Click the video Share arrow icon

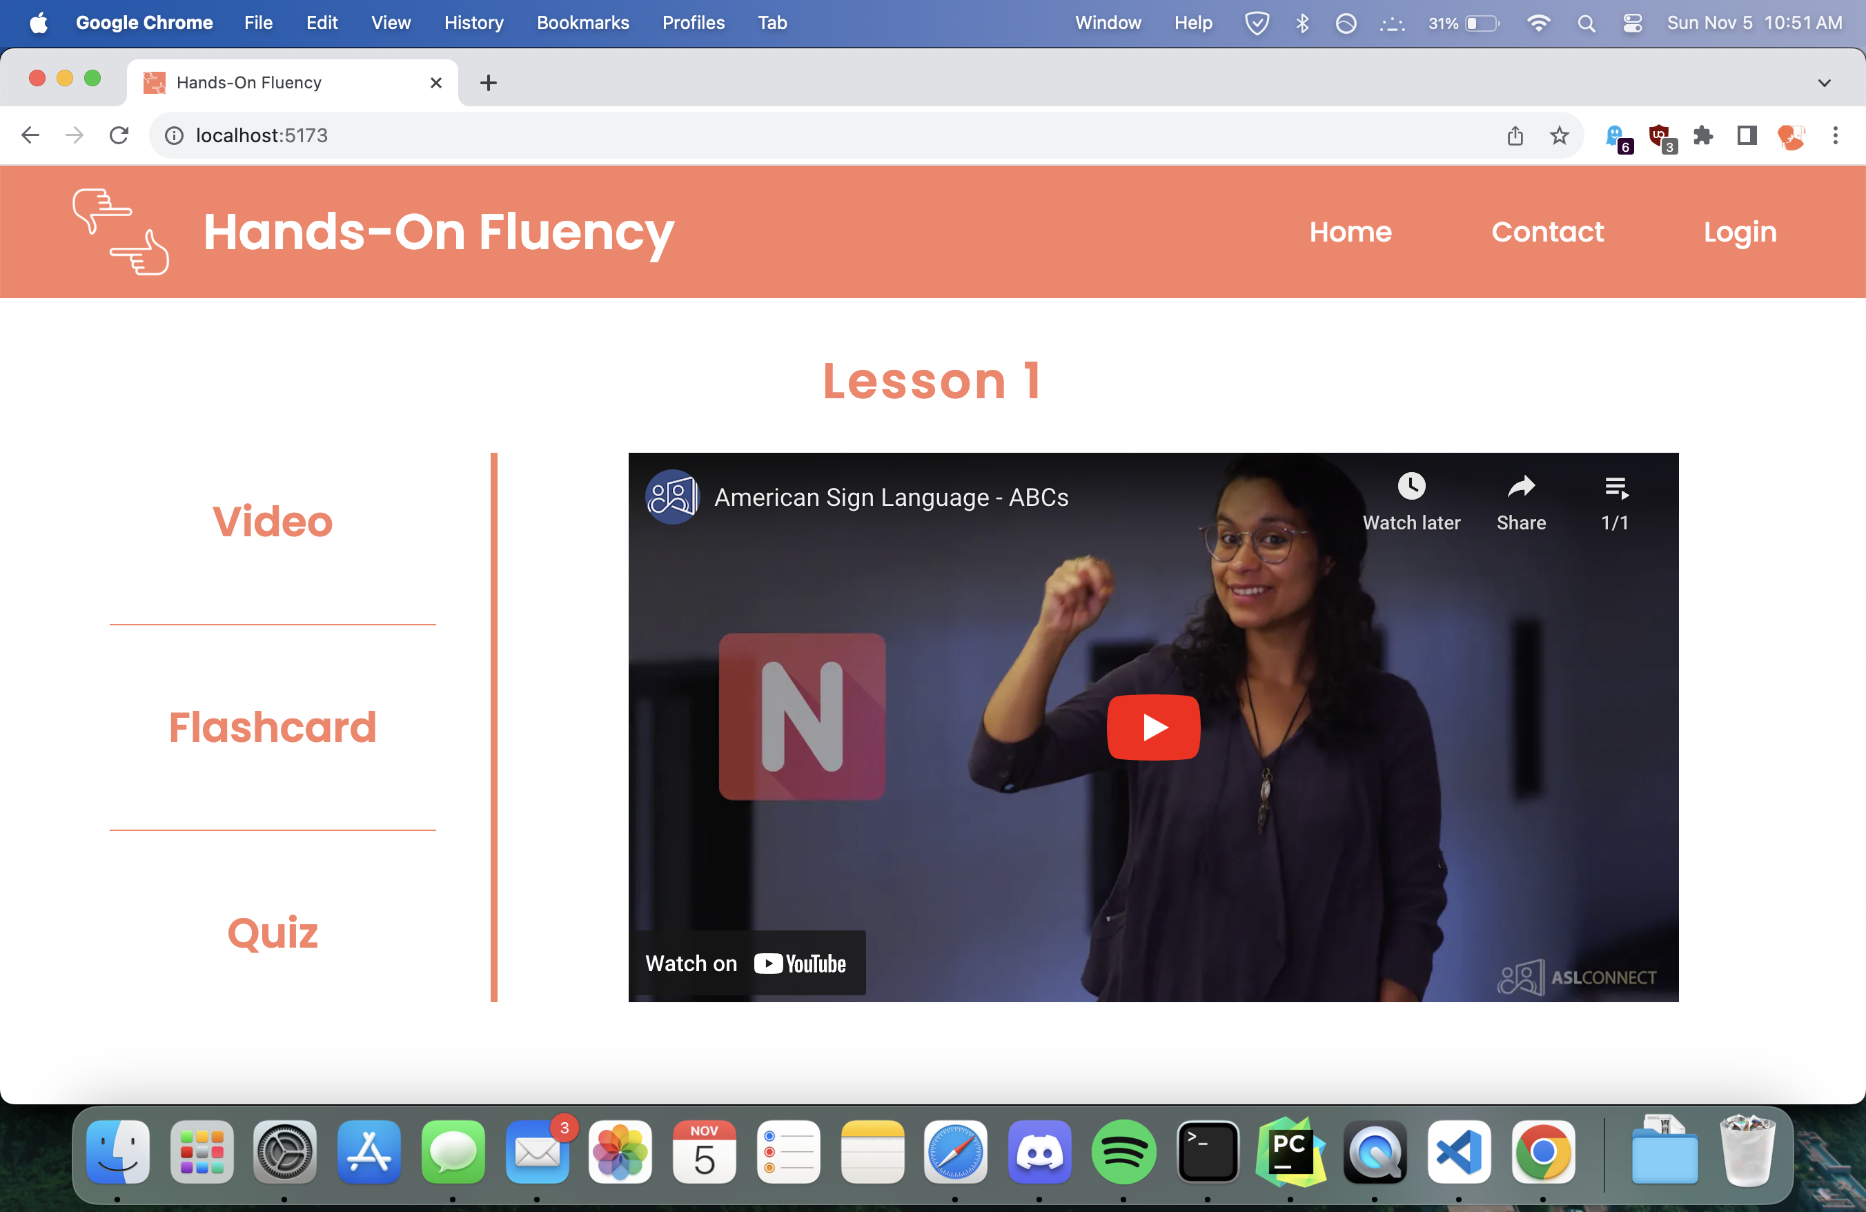(1520, 487)
